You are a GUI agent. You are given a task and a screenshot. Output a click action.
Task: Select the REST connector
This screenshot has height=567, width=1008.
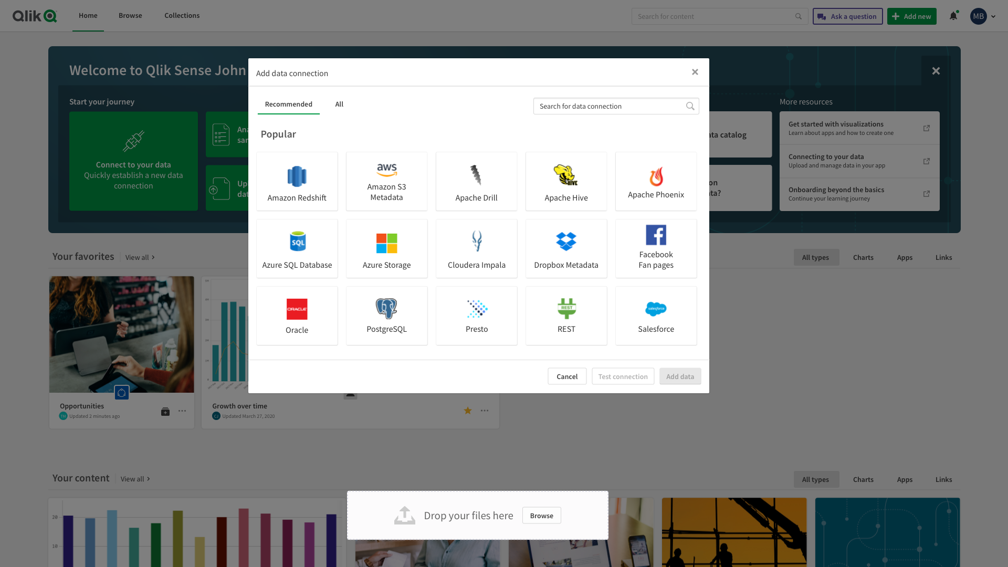(566, 316)
